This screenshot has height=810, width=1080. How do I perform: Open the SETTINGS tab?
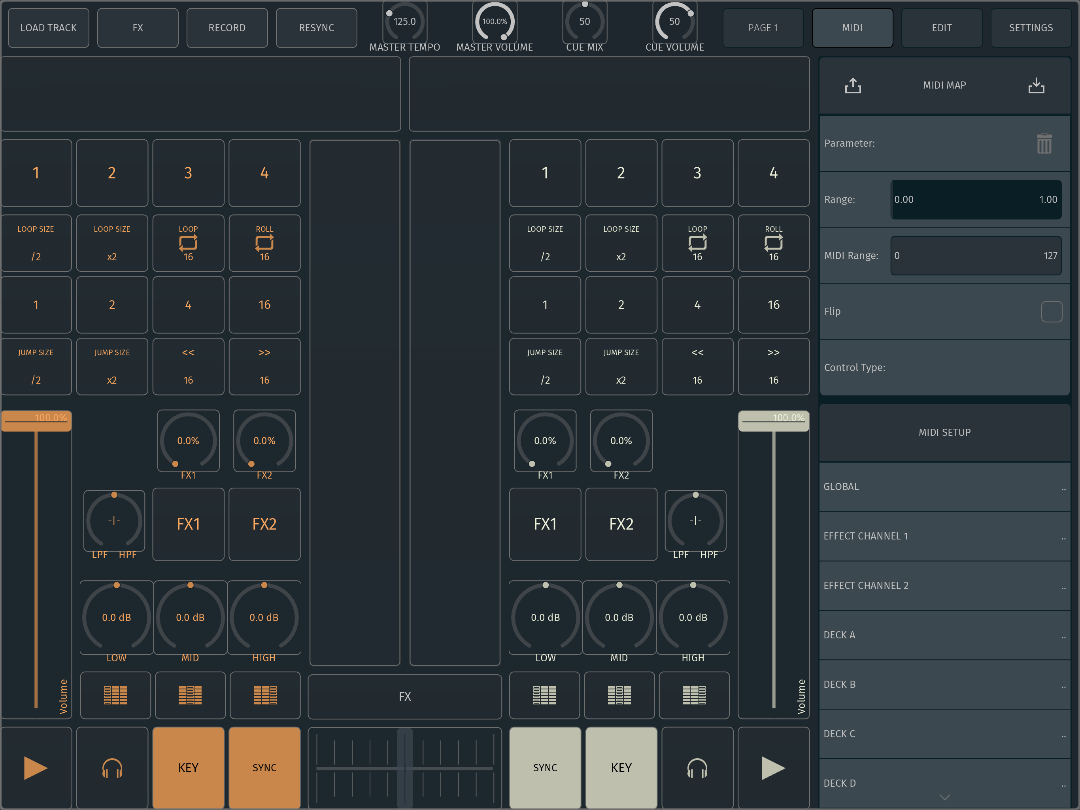pos(1031,28)
